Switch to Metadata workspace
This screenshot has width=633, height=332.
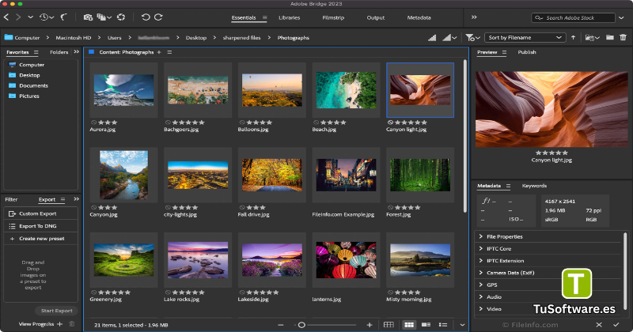coord(419,17)
